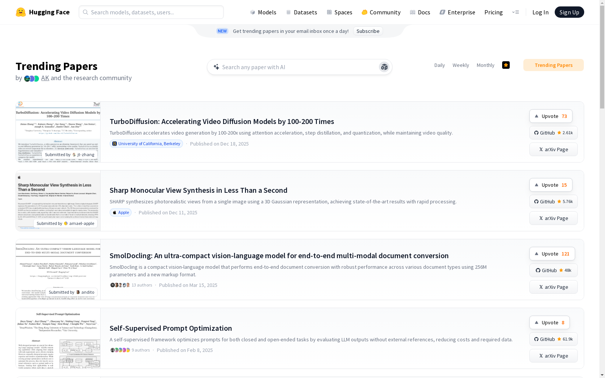
Task: Expand the 13 authors list on SmolDocling
Action: [131, 285]
